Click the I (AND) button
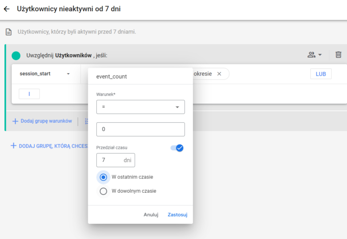 tap(29, 94)
